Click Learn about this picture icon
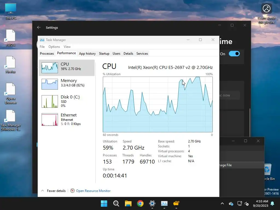Viewport: 280px width, 210px height. coord(266,14)
